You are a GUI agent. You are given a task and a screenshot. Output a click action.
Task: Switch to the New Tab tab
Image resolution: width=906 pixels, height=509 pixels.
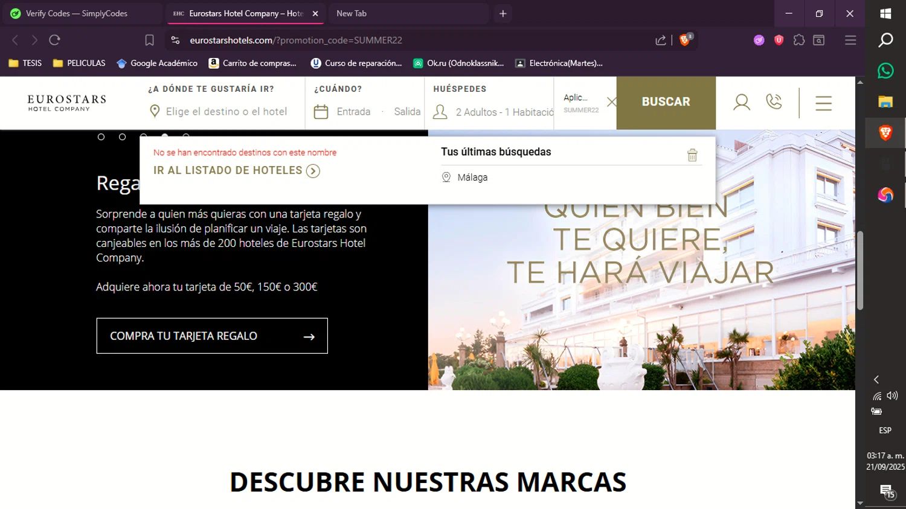[408, 13]
